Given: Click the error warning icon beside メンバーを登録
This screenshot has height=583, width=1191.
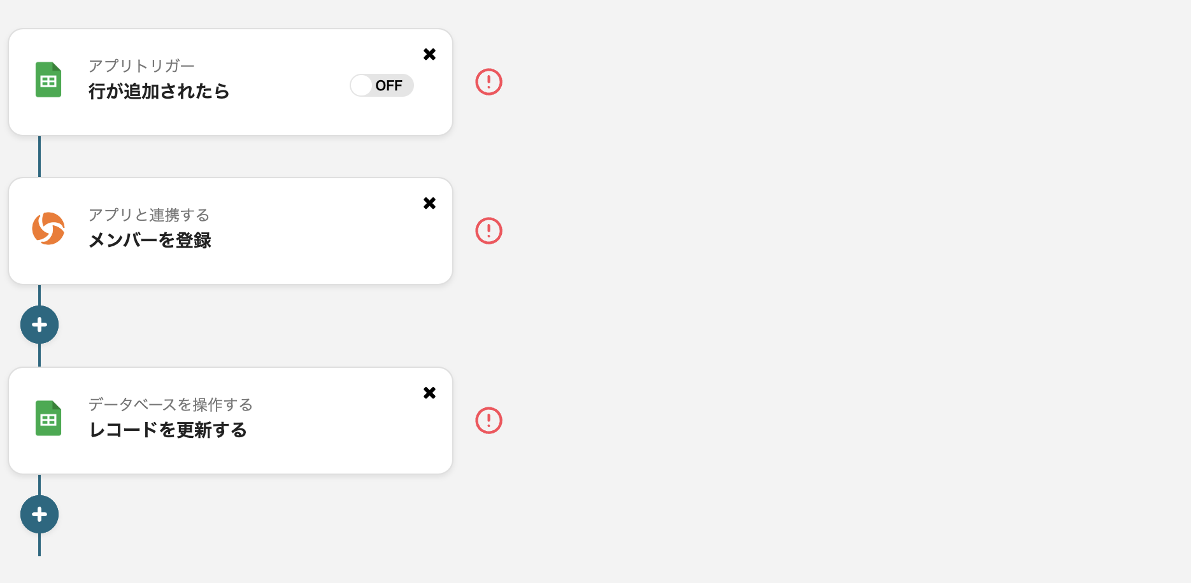Looking at the screenshot, I should click(489, 231).
